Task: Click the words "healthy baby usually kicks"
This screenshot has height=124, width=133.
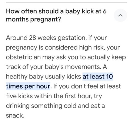Action: coord(43,77)
